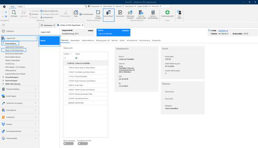
Task: Click the hamburger menu icon above sidebar
Action: coord(3,25)
